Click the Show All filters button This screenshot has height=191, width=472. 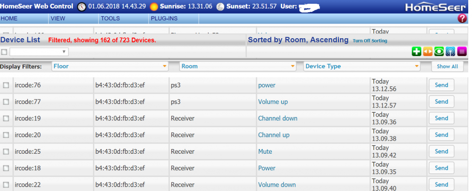pyautogui.click(x=447, y=66)
